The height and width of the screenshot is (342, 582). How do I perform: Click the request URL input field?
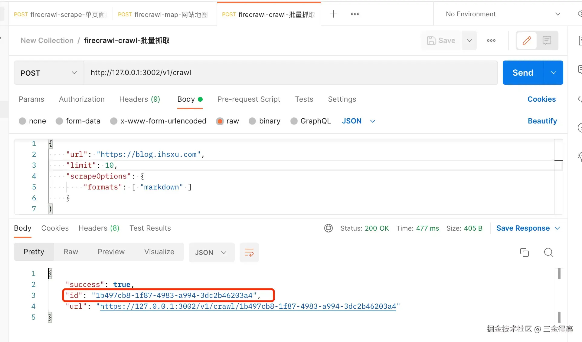(x=290, y=73)
